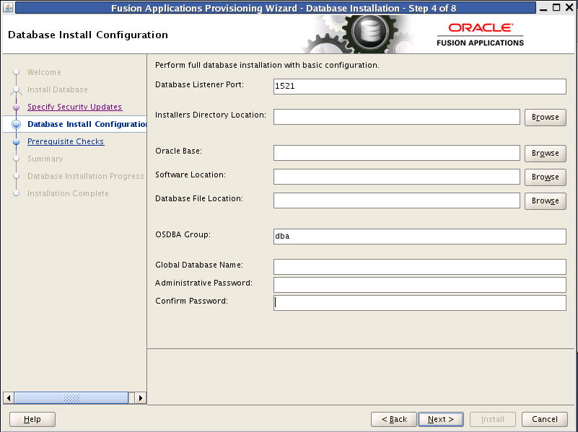Click the Summary step label
Screen dimensions: 578x432
(45, 159)
